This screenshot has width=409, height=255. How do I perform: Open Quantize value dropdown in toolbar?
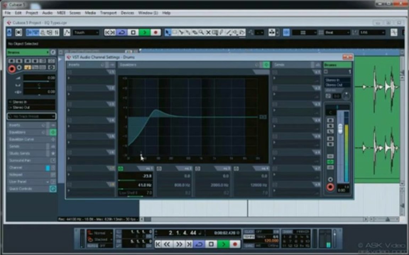[x=371, y=33]
